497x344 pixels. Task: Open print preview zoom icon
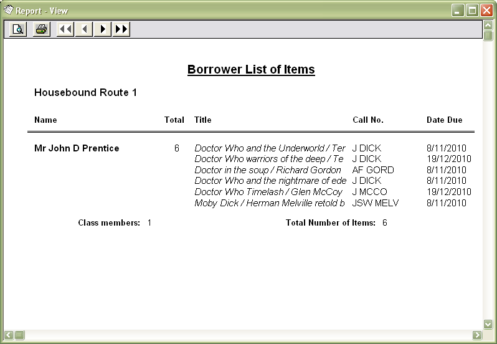point(17,29)
